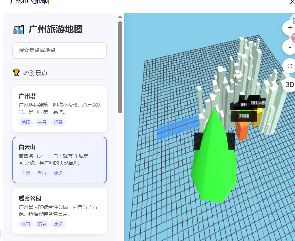Click the city buildings icon beside title
This screenshot has width=295, height=241.
coord(19,30)
